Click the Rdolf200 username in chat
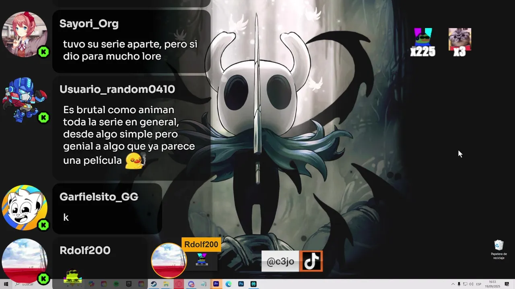Image resolution: width=515 pixels, height=289 pixels. coord(85,250)
